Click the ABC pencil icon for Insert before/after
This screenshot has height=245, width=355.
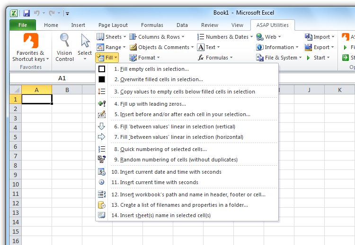[x=102, y=114]
